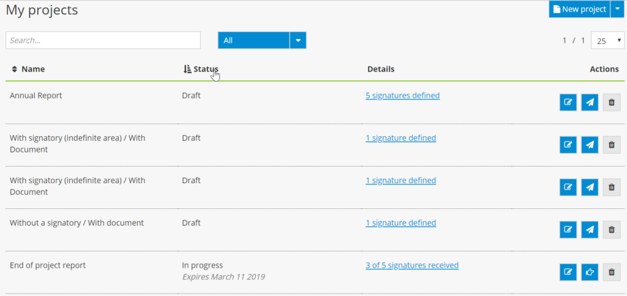Open 1 signature defined for Without a signatory
The image size is (627, 296).
[400, 223]
